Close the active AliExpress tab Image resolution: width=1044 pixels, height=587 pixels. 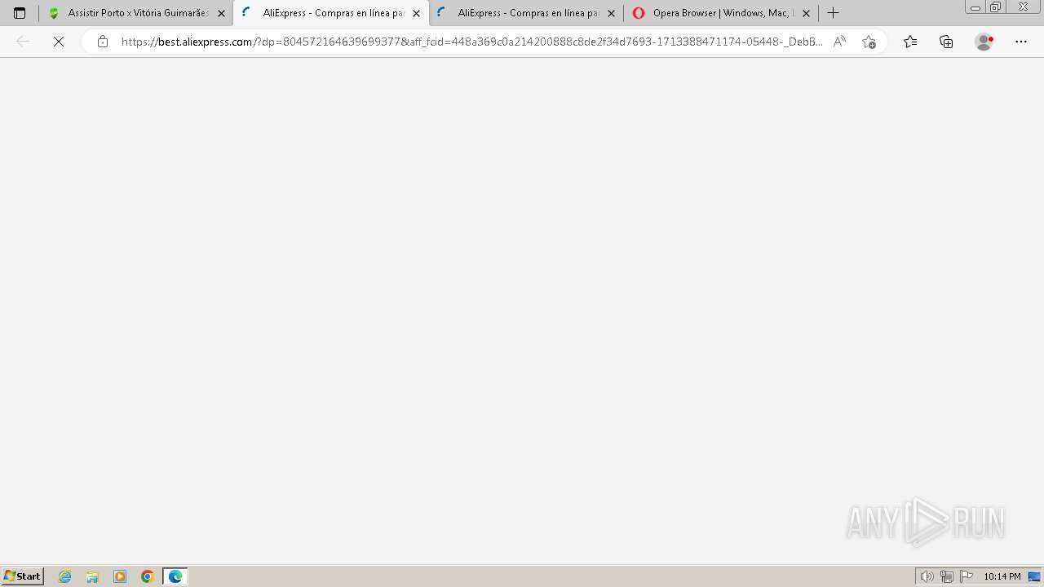[416, 13]
